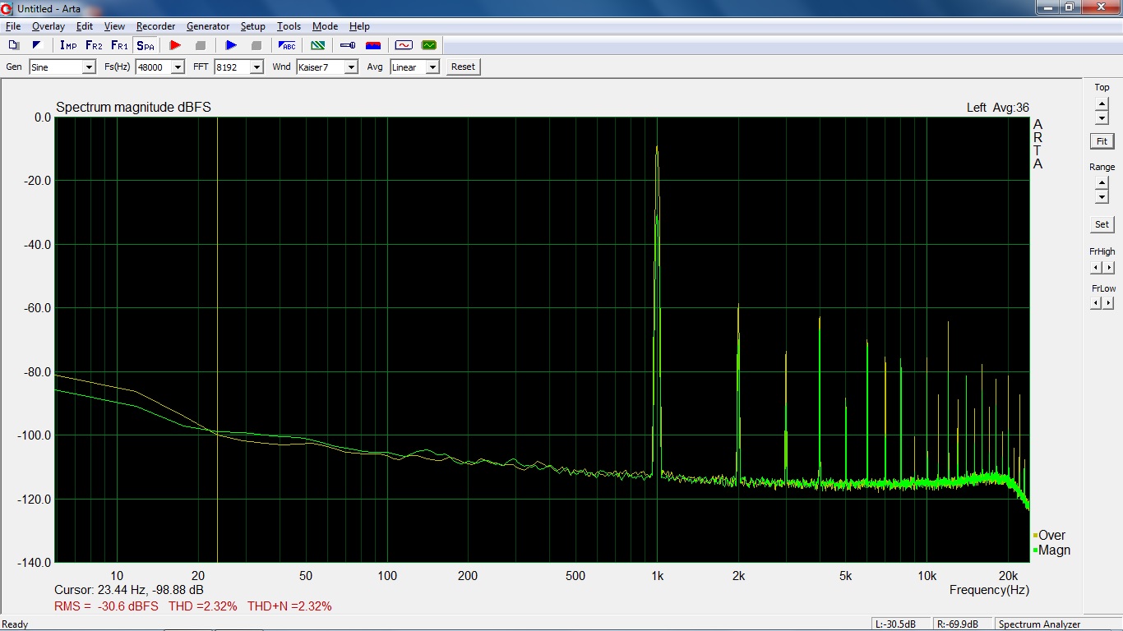
Task: Click the FrLow right arrow
Action: (x=1108, y=303)
